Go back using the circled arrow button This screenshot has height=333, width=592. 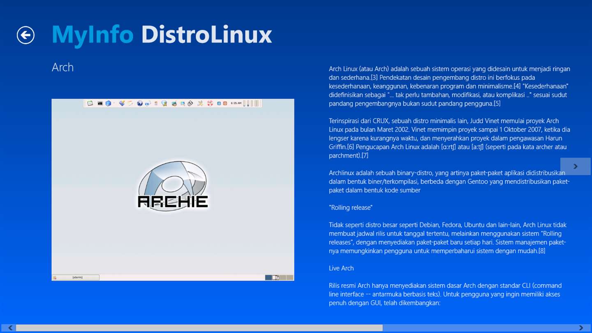(x=25, y=35)
